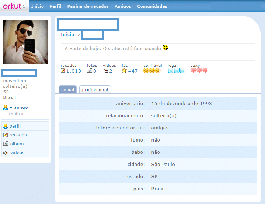Switch to the profissional tab
The height and width of the screenshot is (204, 265).
(95, 90)
